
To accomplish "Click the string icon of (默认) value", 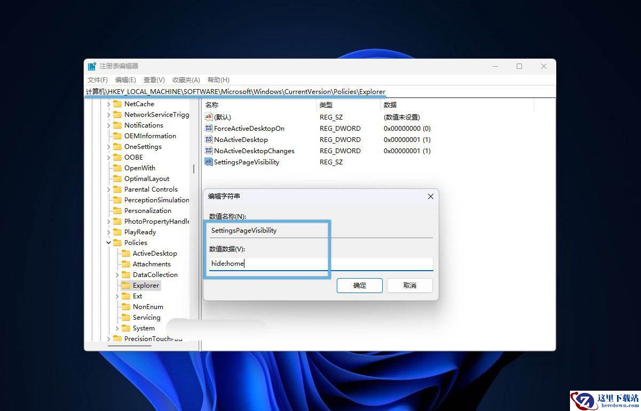I will point(209,117).
